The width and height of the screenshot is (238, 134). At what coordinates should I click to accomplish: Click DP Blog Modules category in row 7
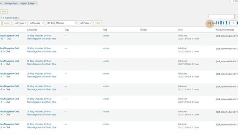coord(35,74)
